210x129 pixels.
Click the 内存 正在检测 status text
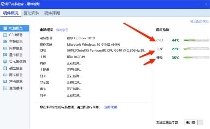[74, 63]
